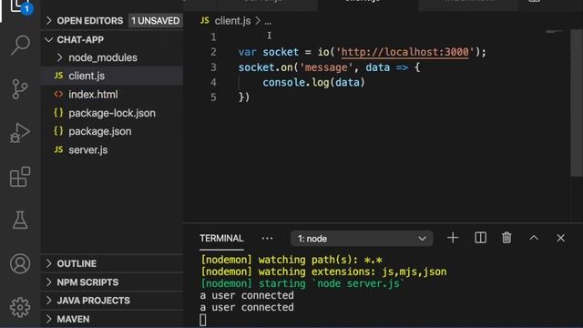
Task: Split the terminal panel
Action: (x=480, y=238)
